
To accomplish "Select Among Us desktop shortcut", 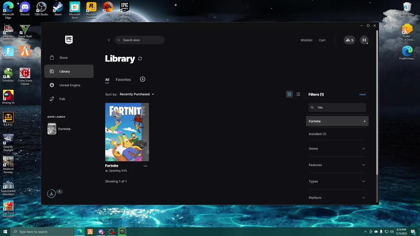I will [x=8, y=97].
